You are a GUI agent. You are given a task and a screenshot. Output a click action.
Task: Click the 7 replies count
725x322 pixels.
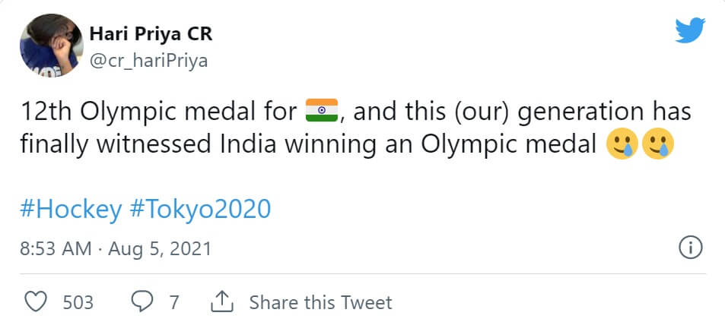click(x=174, y=302)
